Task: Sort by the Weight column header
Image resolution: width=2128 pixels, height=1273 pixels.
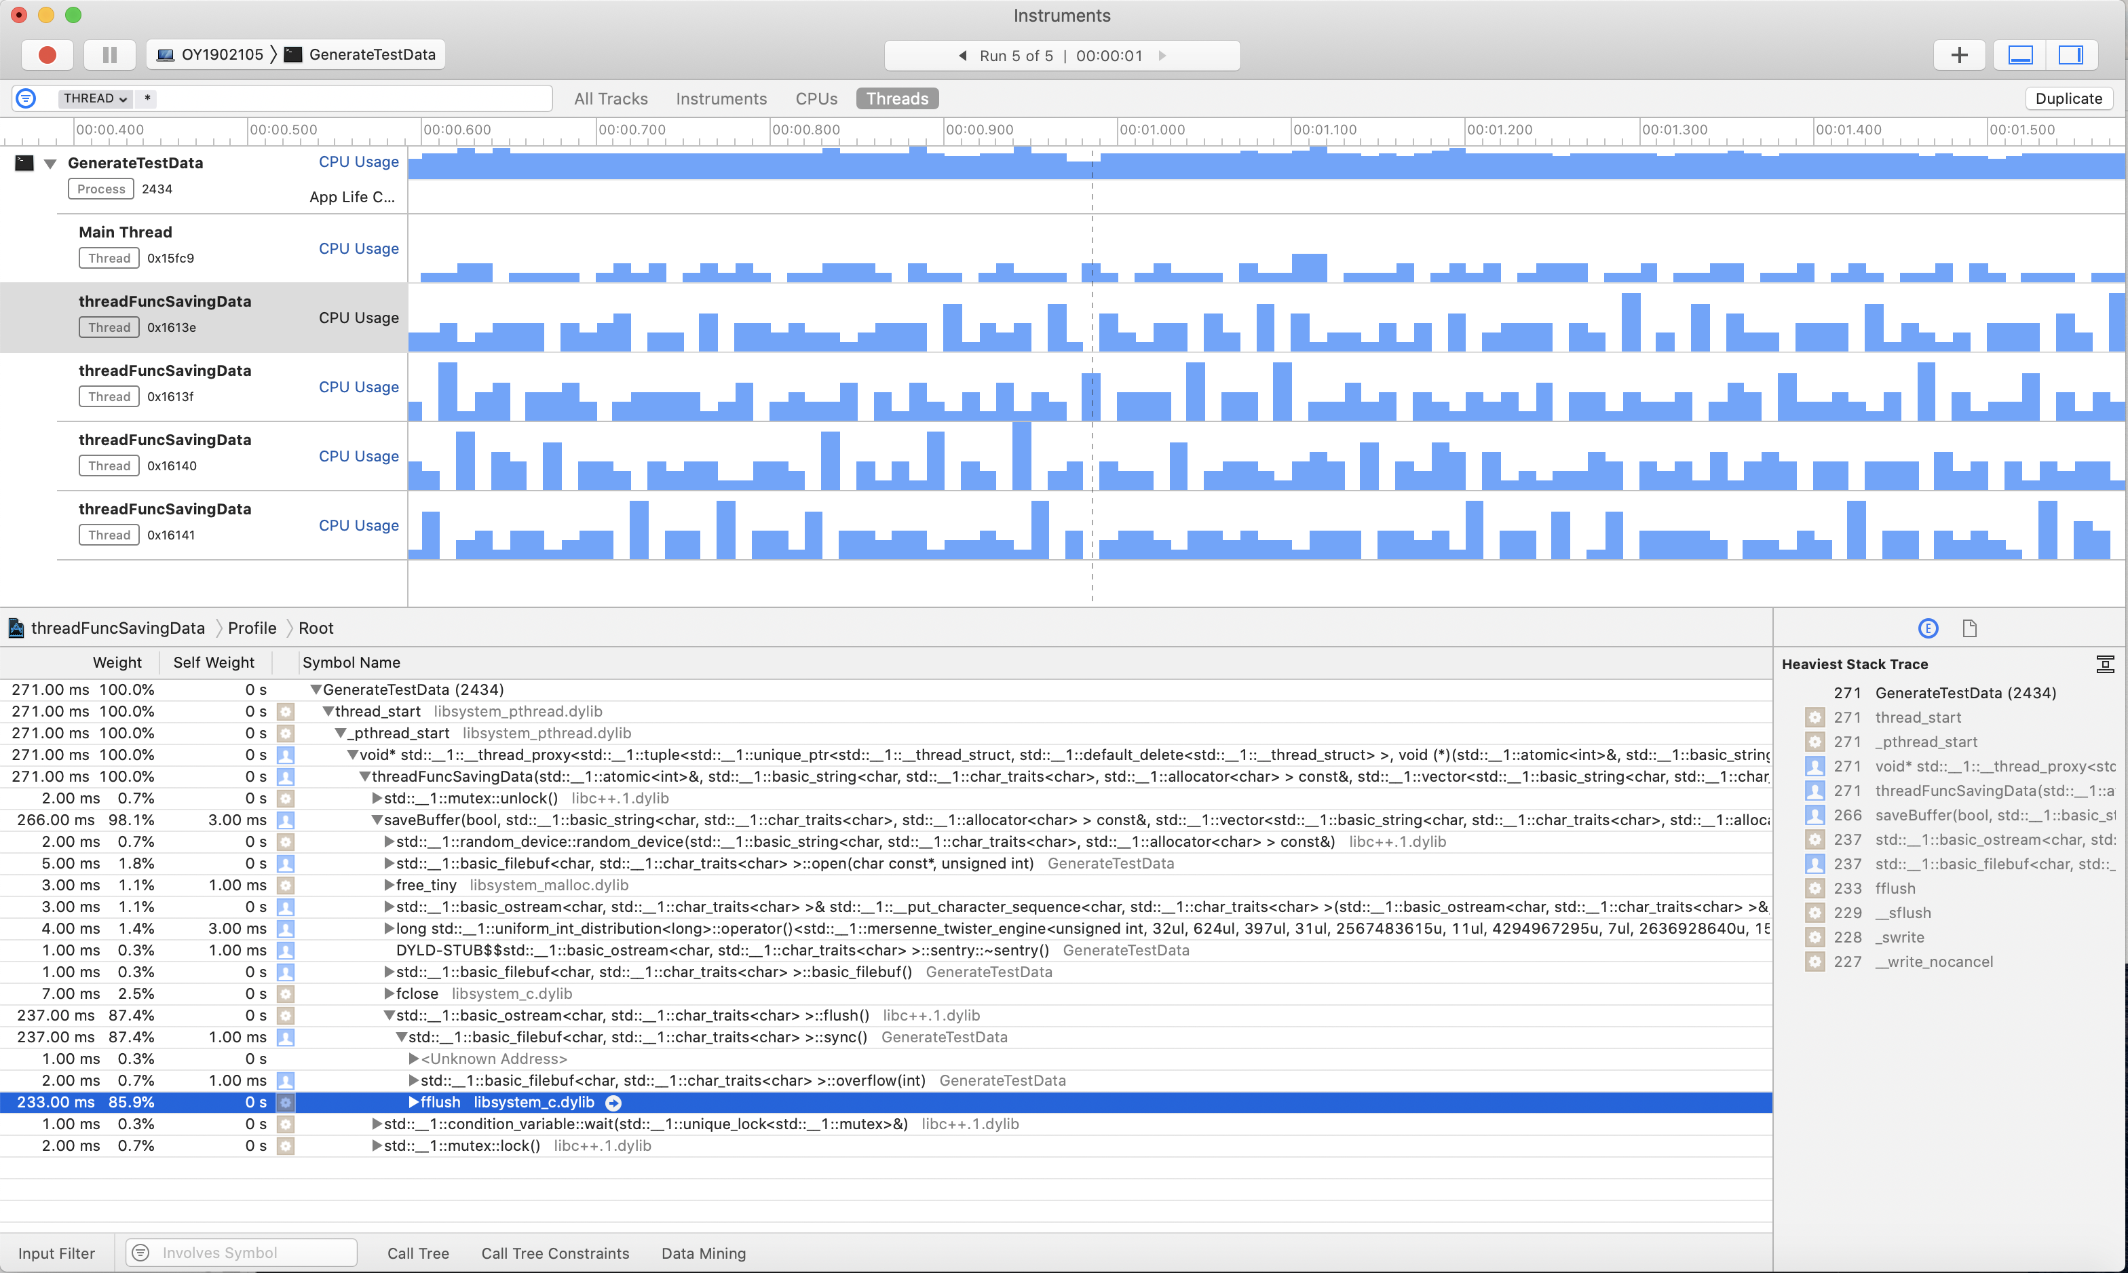Action: point(117,662)
